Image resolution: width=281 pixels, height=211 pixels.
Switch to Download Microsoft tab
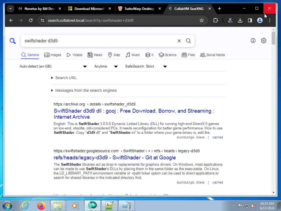coord(89,9)
